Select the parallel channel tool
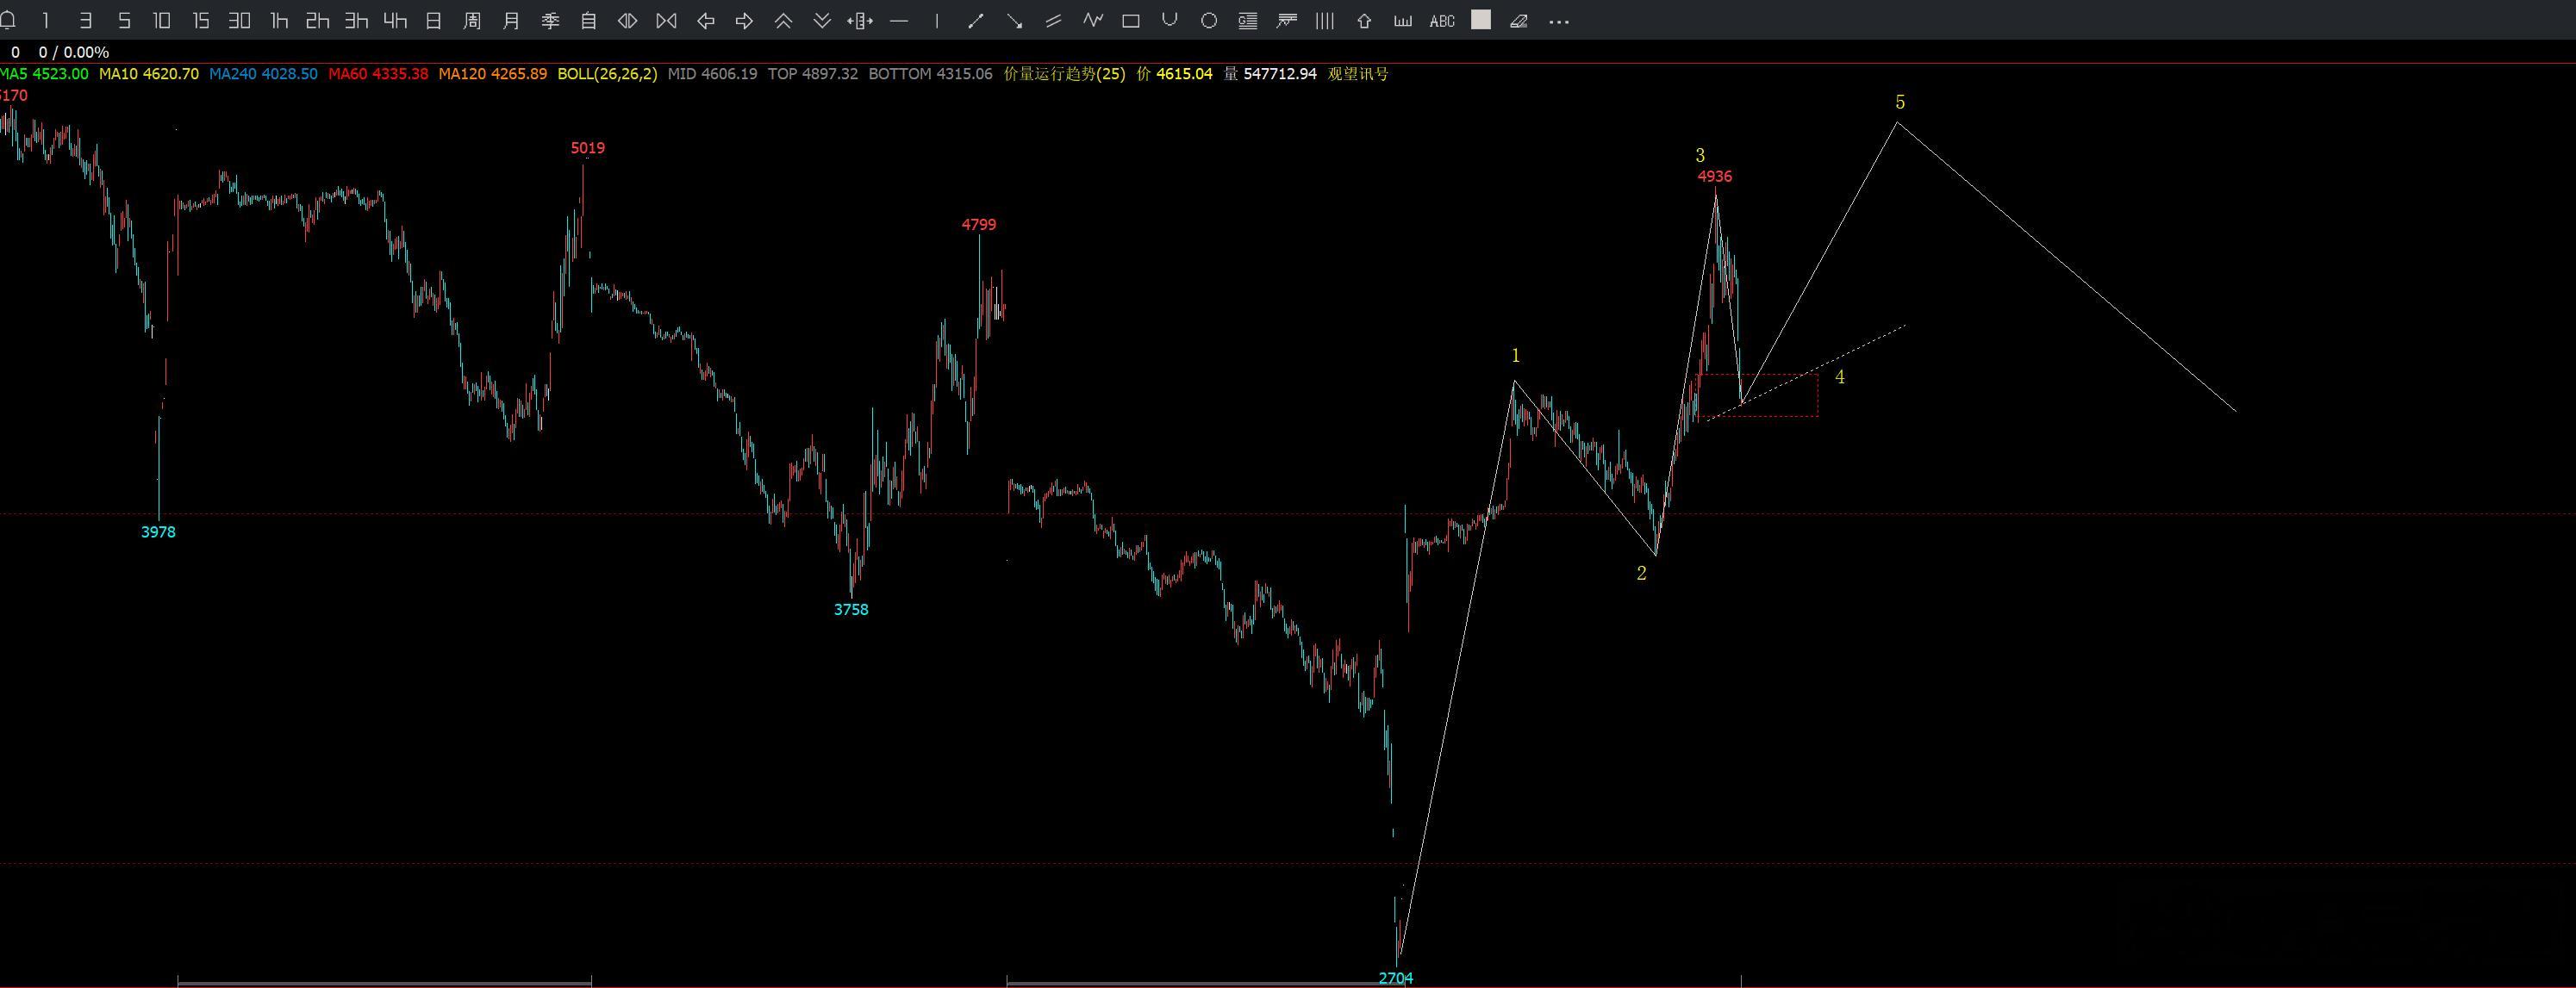This screenshot has width=2576, height=988. (1053, 21)
